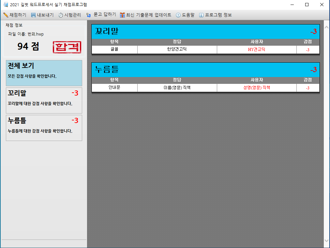Screen dimensions: 330x248
Task: Click the question mark 도움말 icon
Action: [x=178, y=15]
